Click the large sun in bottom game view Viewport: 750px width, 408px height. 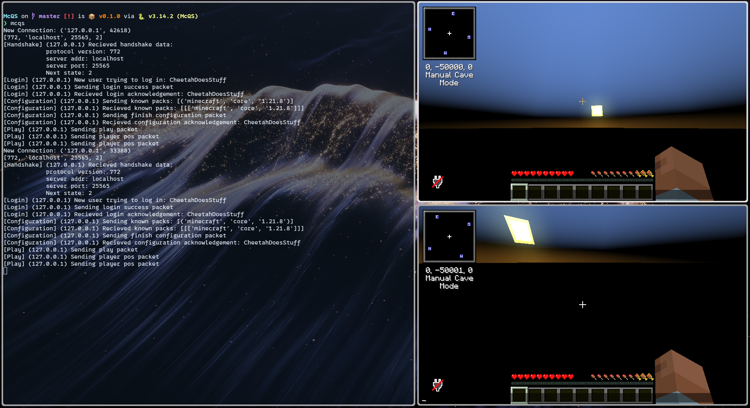519,229
